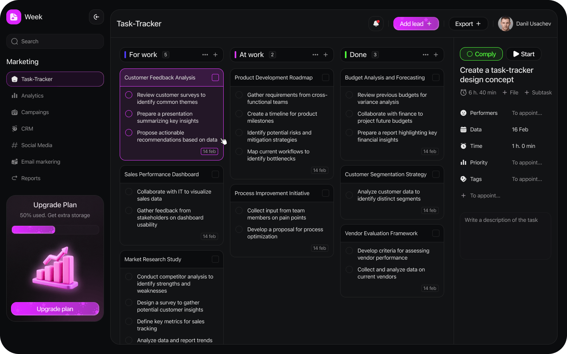Screen dimensions: 567x354
Task: Click the Danil Usachev profile avatar
Action: 506,24
